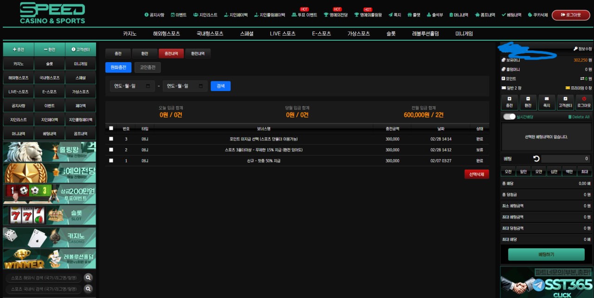Viewport: 594px width, 298px height.
Task: Open the end date picker calendar
Action: coord(201,86)
